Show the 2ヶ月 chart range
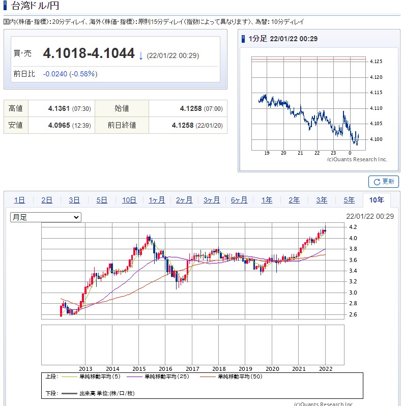This screenshot has width=402, height=406. coord(184,200)
